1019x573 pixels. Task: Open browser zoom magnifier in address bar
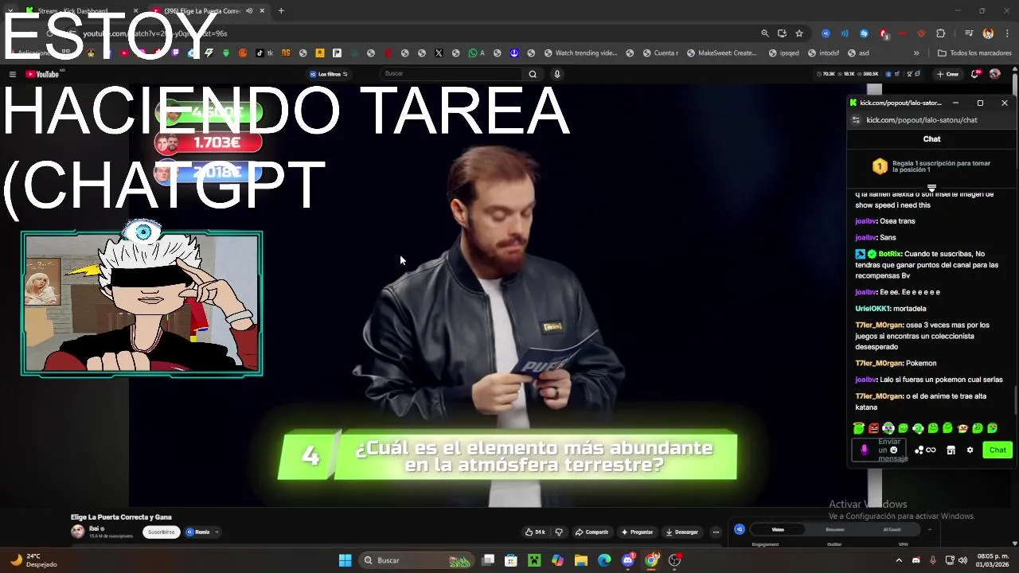(x=765, y=33)
